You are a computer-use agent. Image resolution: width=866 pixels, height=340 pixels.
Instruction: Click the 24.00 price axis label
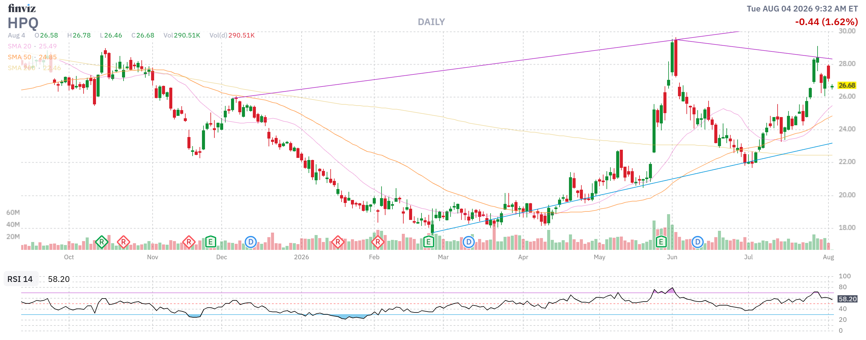847,129
